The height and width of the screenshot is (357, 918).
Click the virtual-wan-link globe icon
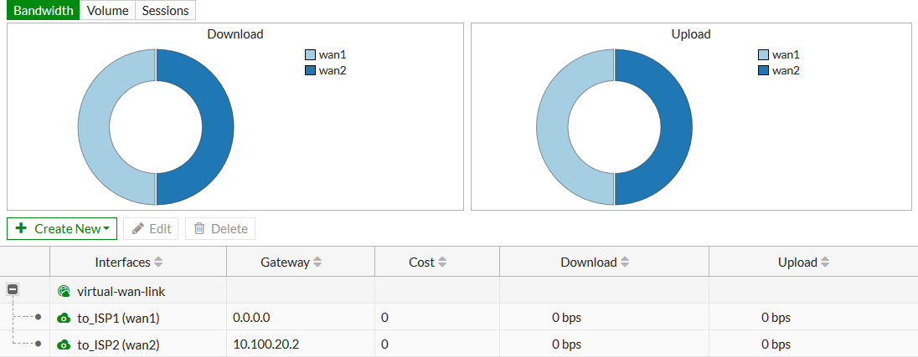(x=64, y=291)
